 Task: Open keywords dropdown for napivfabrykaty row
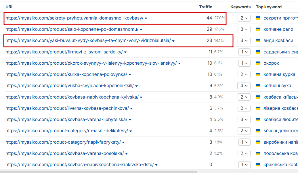(244, 142)
